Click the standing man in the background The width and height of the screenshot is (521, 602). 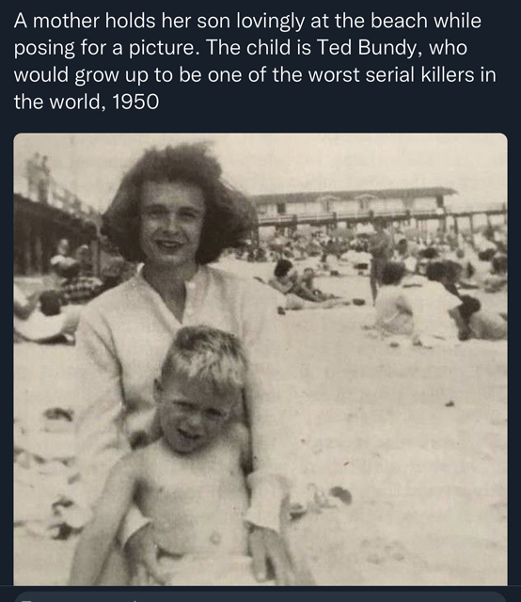tap(379, 260)
